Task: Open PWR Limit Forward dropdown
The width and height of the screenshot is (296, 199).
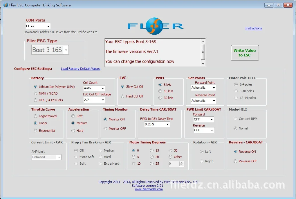Action: 203,120
